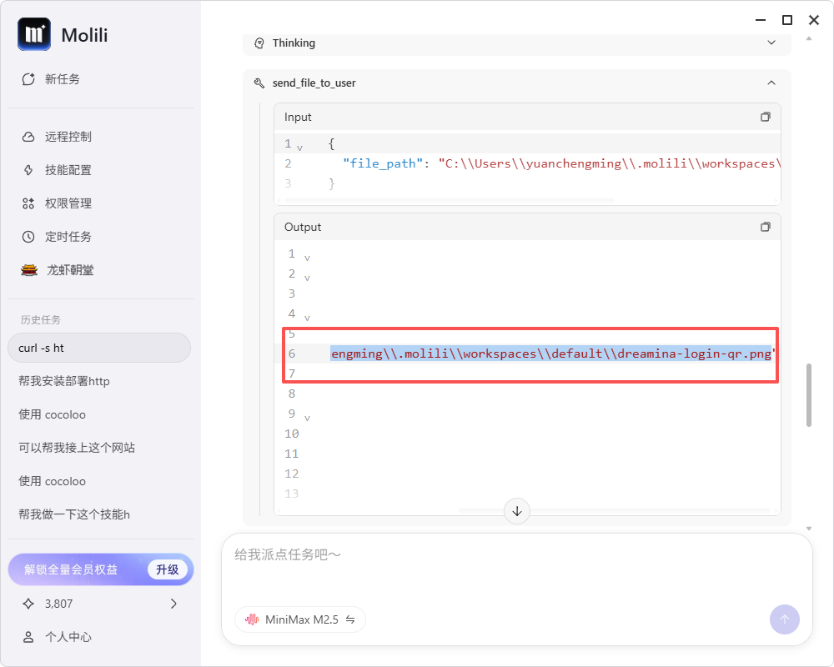Copy the Input code block
834x667 pixels.
(765, 118)
